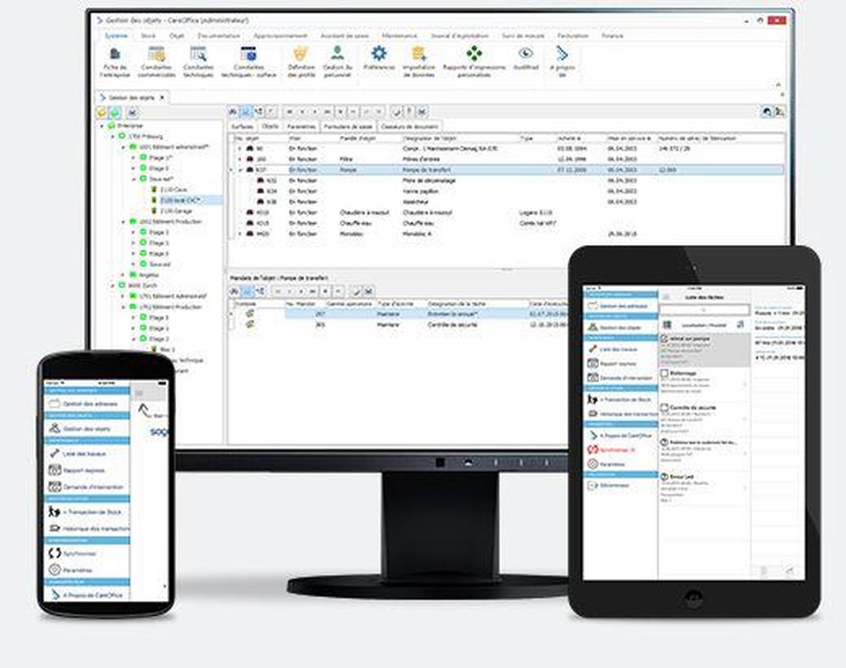Collapse the 8000 Zurich tree node
Viewport: 846px width, 668px height.
(113, 285)
